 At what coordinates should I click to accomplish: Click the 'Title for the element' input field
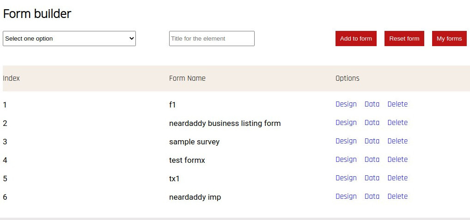coord(212,39)
